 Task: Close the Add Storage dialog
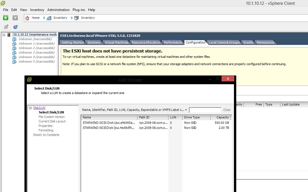coord(228,79)
